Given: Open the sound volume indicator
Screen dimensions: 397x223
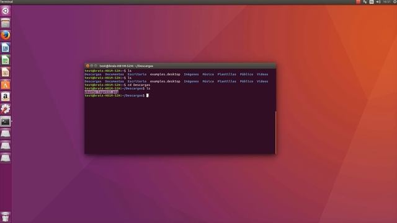Looking at the screenshot, I should pos(378,2).
